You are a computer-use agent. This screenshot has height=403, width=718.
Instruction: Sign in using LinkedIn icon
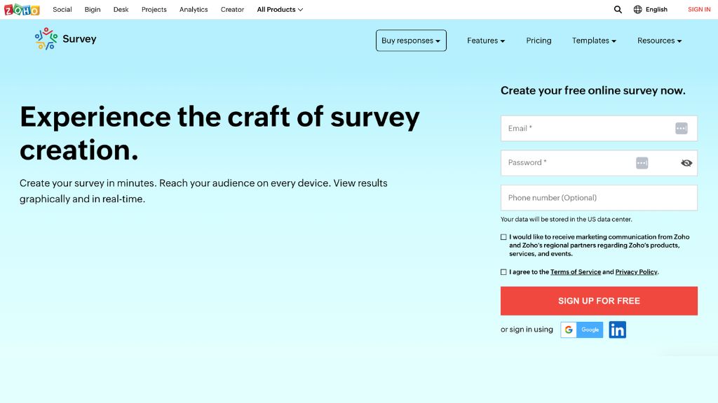coord(617,330)
